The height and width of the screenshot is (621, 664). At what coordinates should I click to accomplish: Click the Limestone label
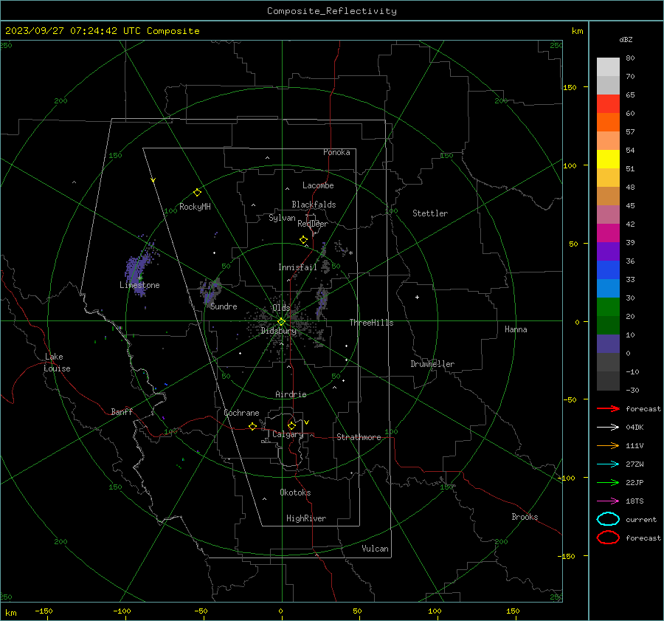[139, 285]
